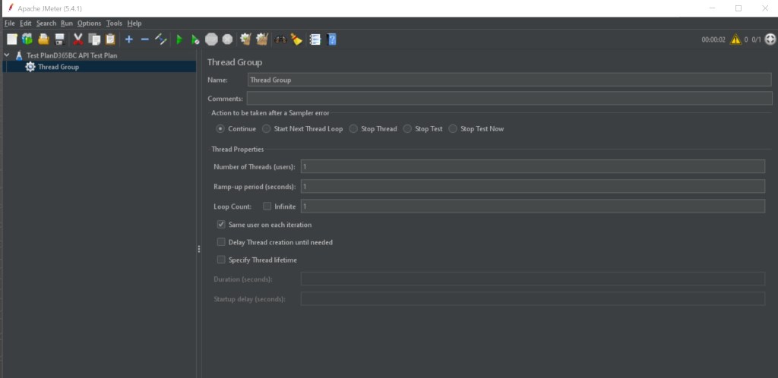Image resolution: width=778 pixels, height=378 pixels.
Task: Enable the Infinite loop checkbox
Action: (267, 206)
